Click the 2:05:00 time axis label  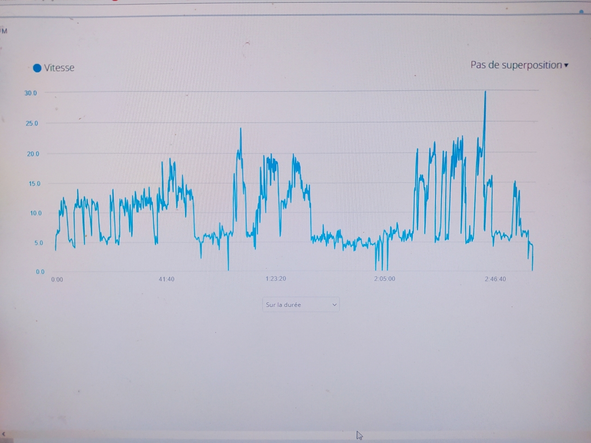385,279
